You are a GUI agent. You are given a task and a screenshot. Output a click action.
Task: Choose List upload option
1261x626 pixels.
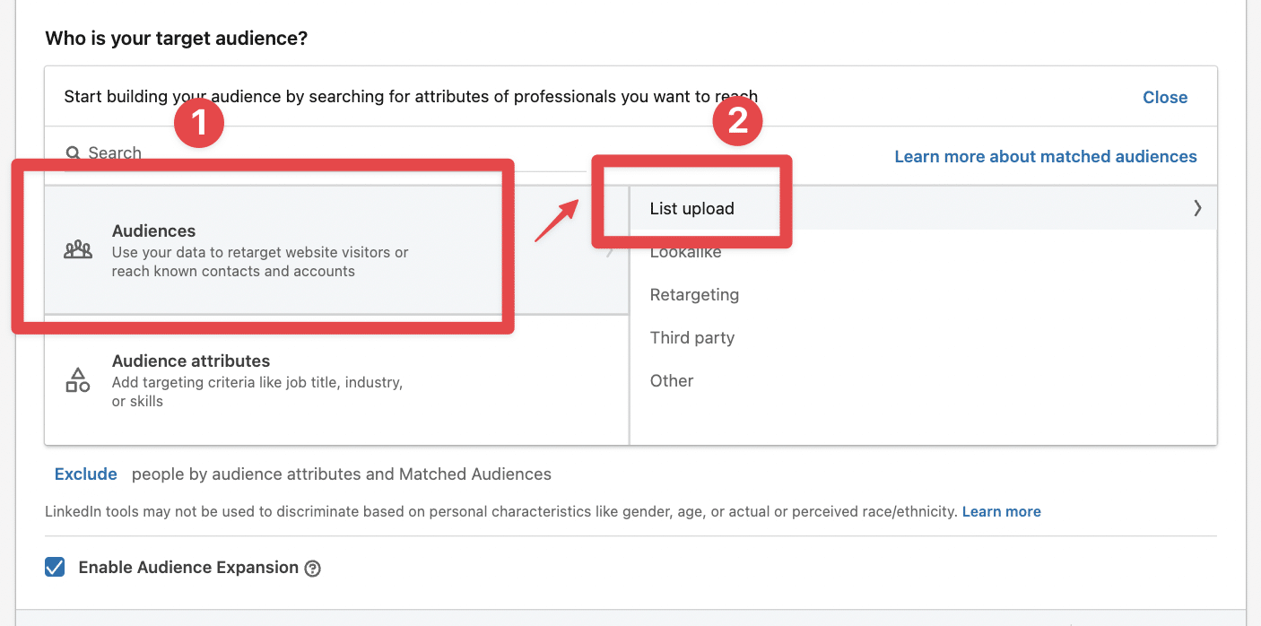[x=924, y=208]
